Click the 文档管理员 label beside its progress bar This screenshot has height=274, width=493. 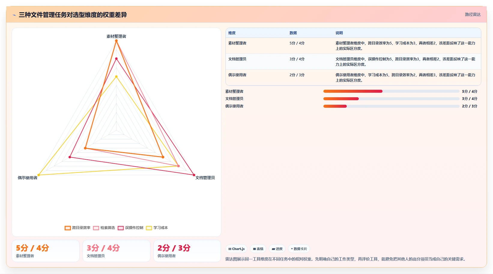pyautogui.click(x=234, y=99)
